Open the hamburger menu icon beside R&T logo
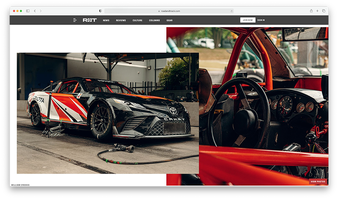The height and width of the screenshot is (199, 338). point(75,20)
